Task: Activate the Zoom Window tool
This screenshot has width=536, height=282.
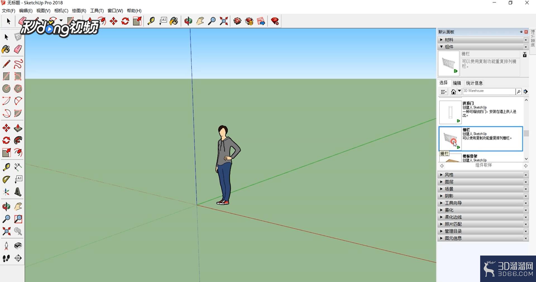Action: [x=18, y=219]
